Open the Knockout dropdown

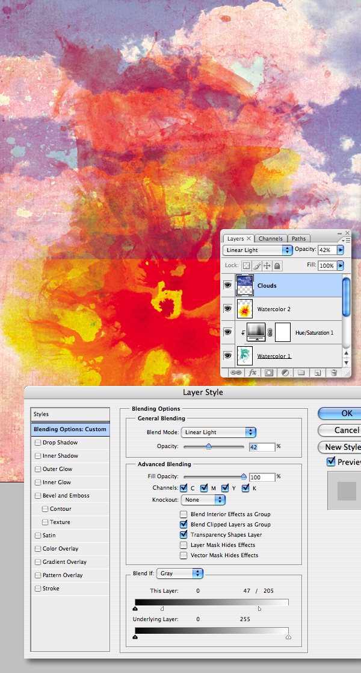(x=203, y=500)
